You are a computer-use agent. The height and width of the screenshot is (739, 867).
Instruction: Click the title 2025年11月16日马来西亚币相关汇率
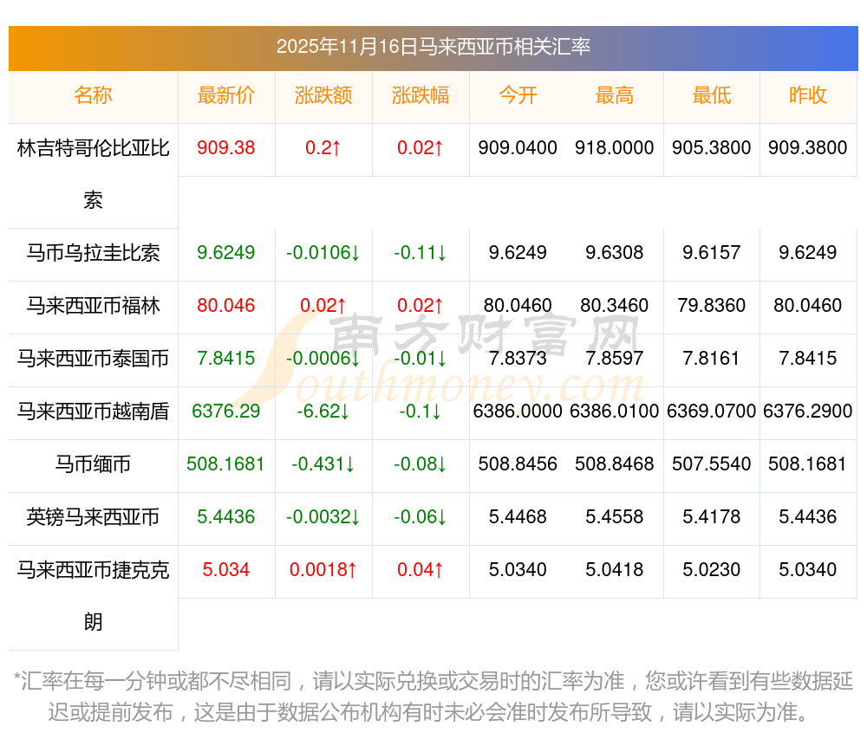[433, 47]
